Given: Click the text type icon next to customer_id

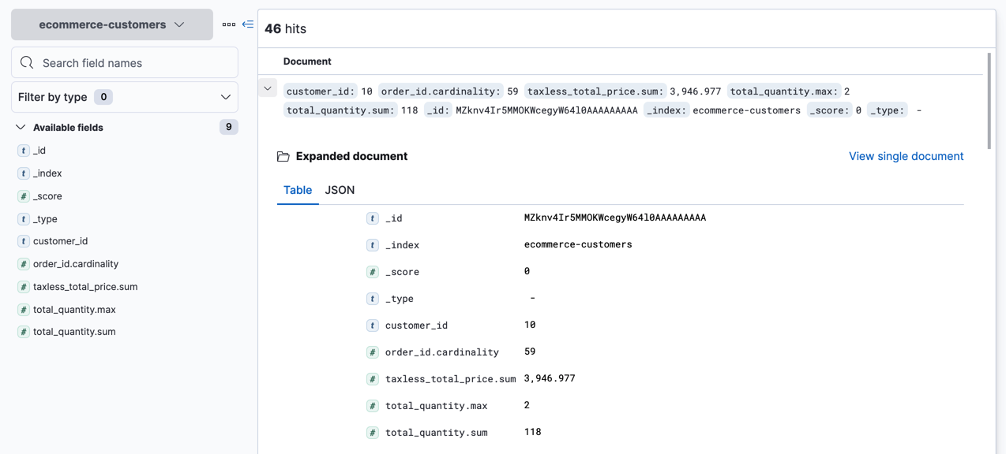Looking at the screenshot, I should click(x=23, y=240).
